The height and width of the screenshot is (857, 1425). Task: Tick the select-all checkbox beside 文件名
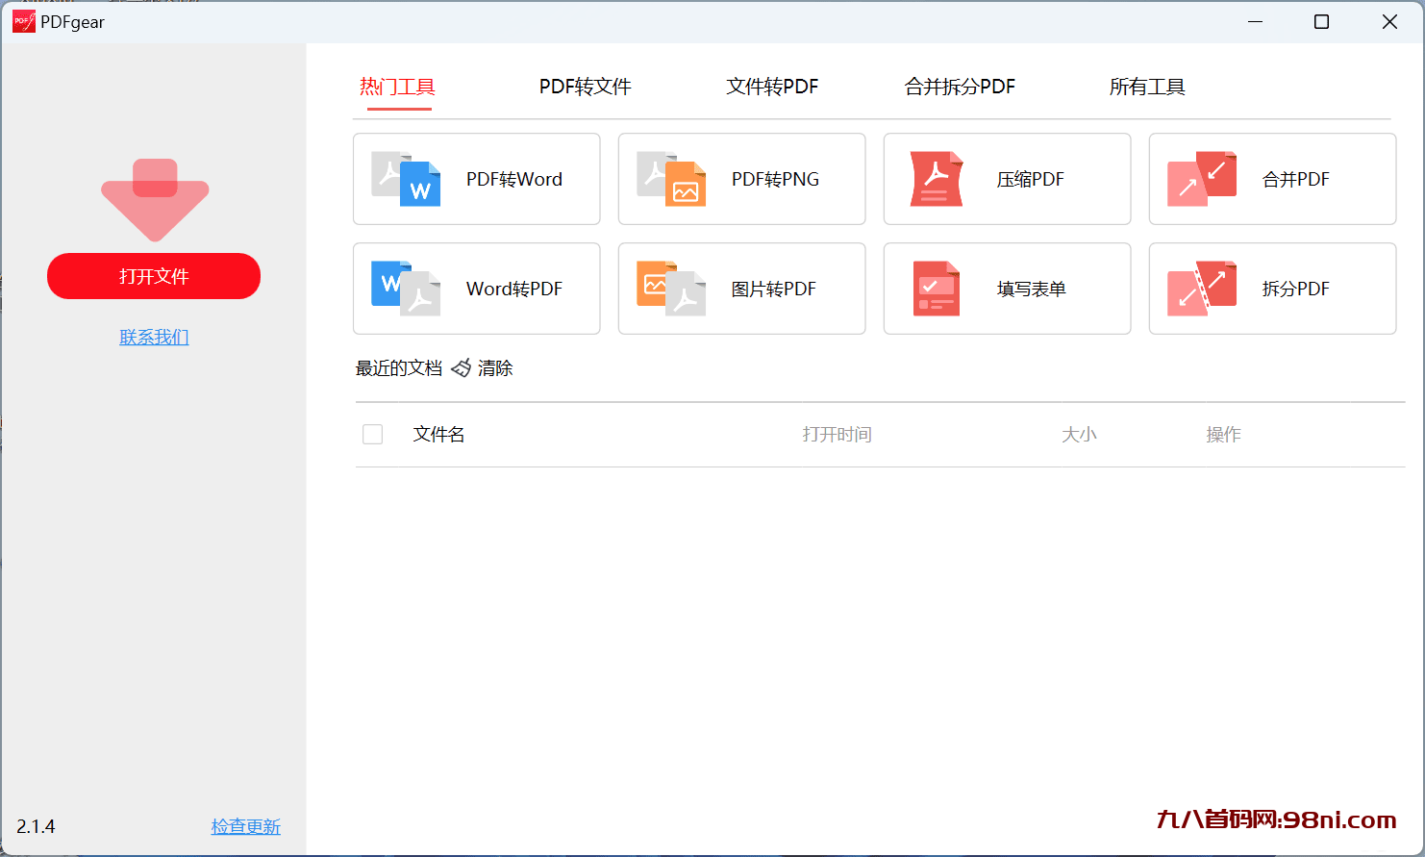(373, 435)
